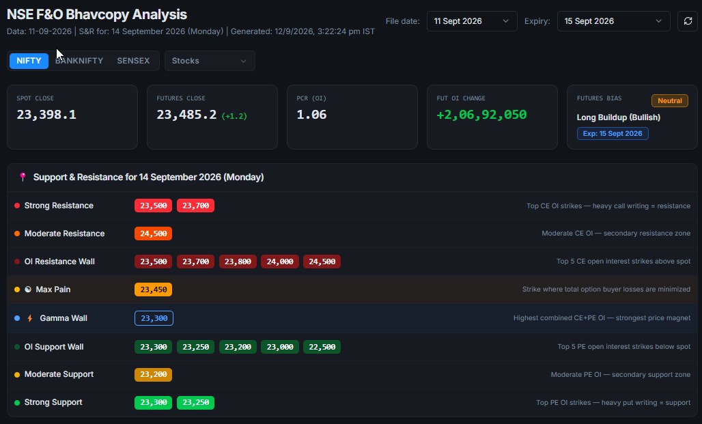Image resolution: width=702 pixels, height=424 pixels.
Task: Open the Expiry date dropdown
Action: [613, 21]
